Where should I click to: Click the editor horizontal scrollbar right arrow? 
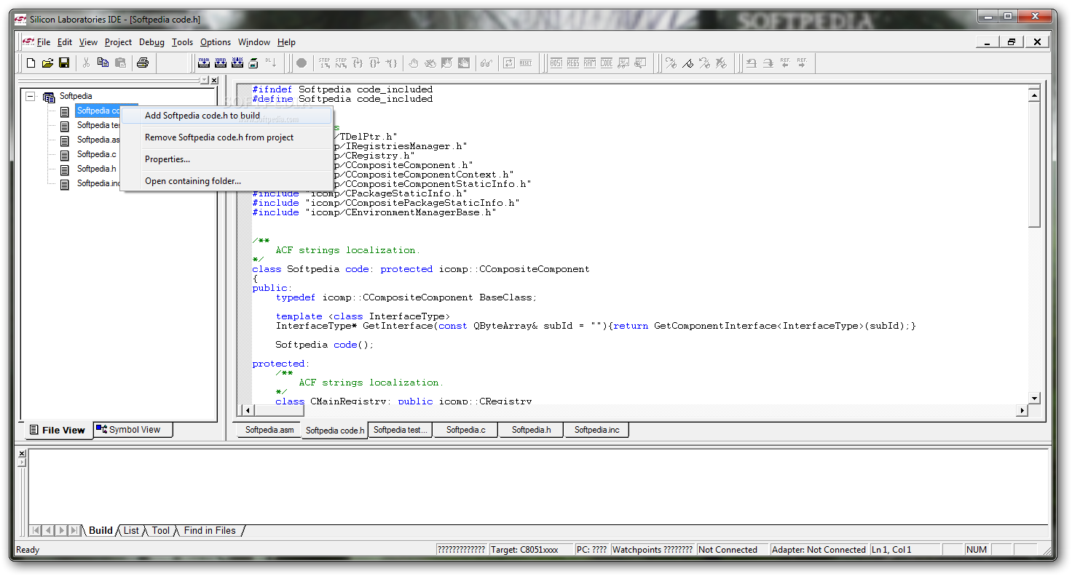pyautogui.click(x=1022, y=411)
